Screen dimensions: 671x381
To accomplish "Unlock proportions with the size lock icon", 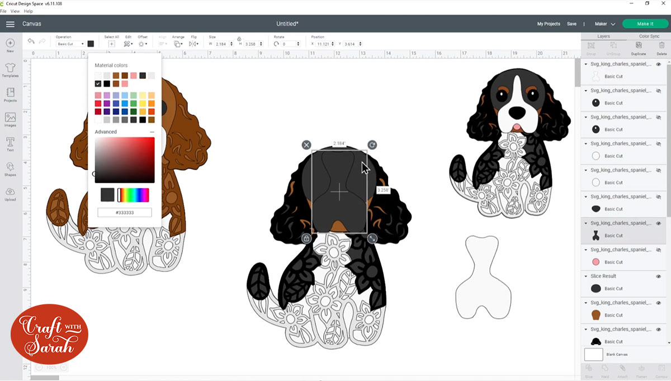I will tap(239, 39).
